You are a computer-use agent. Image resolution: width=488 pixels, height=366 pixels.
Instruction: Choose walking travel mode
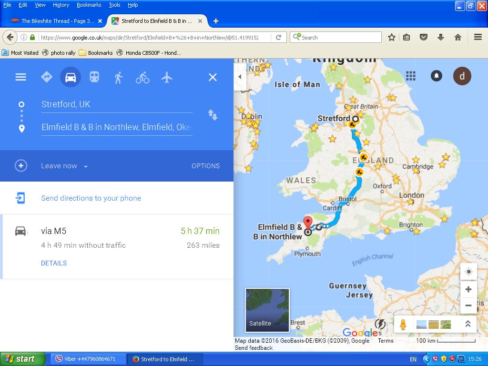(x=118, y=77)
